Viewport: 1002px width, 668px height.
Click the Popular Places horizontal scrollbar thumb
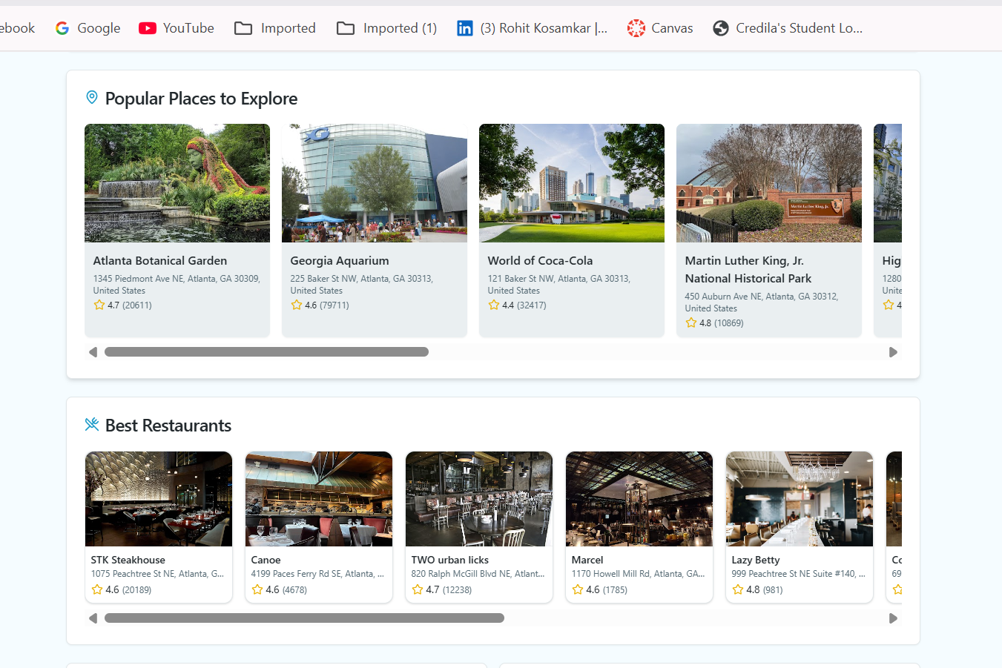point(266,352)
